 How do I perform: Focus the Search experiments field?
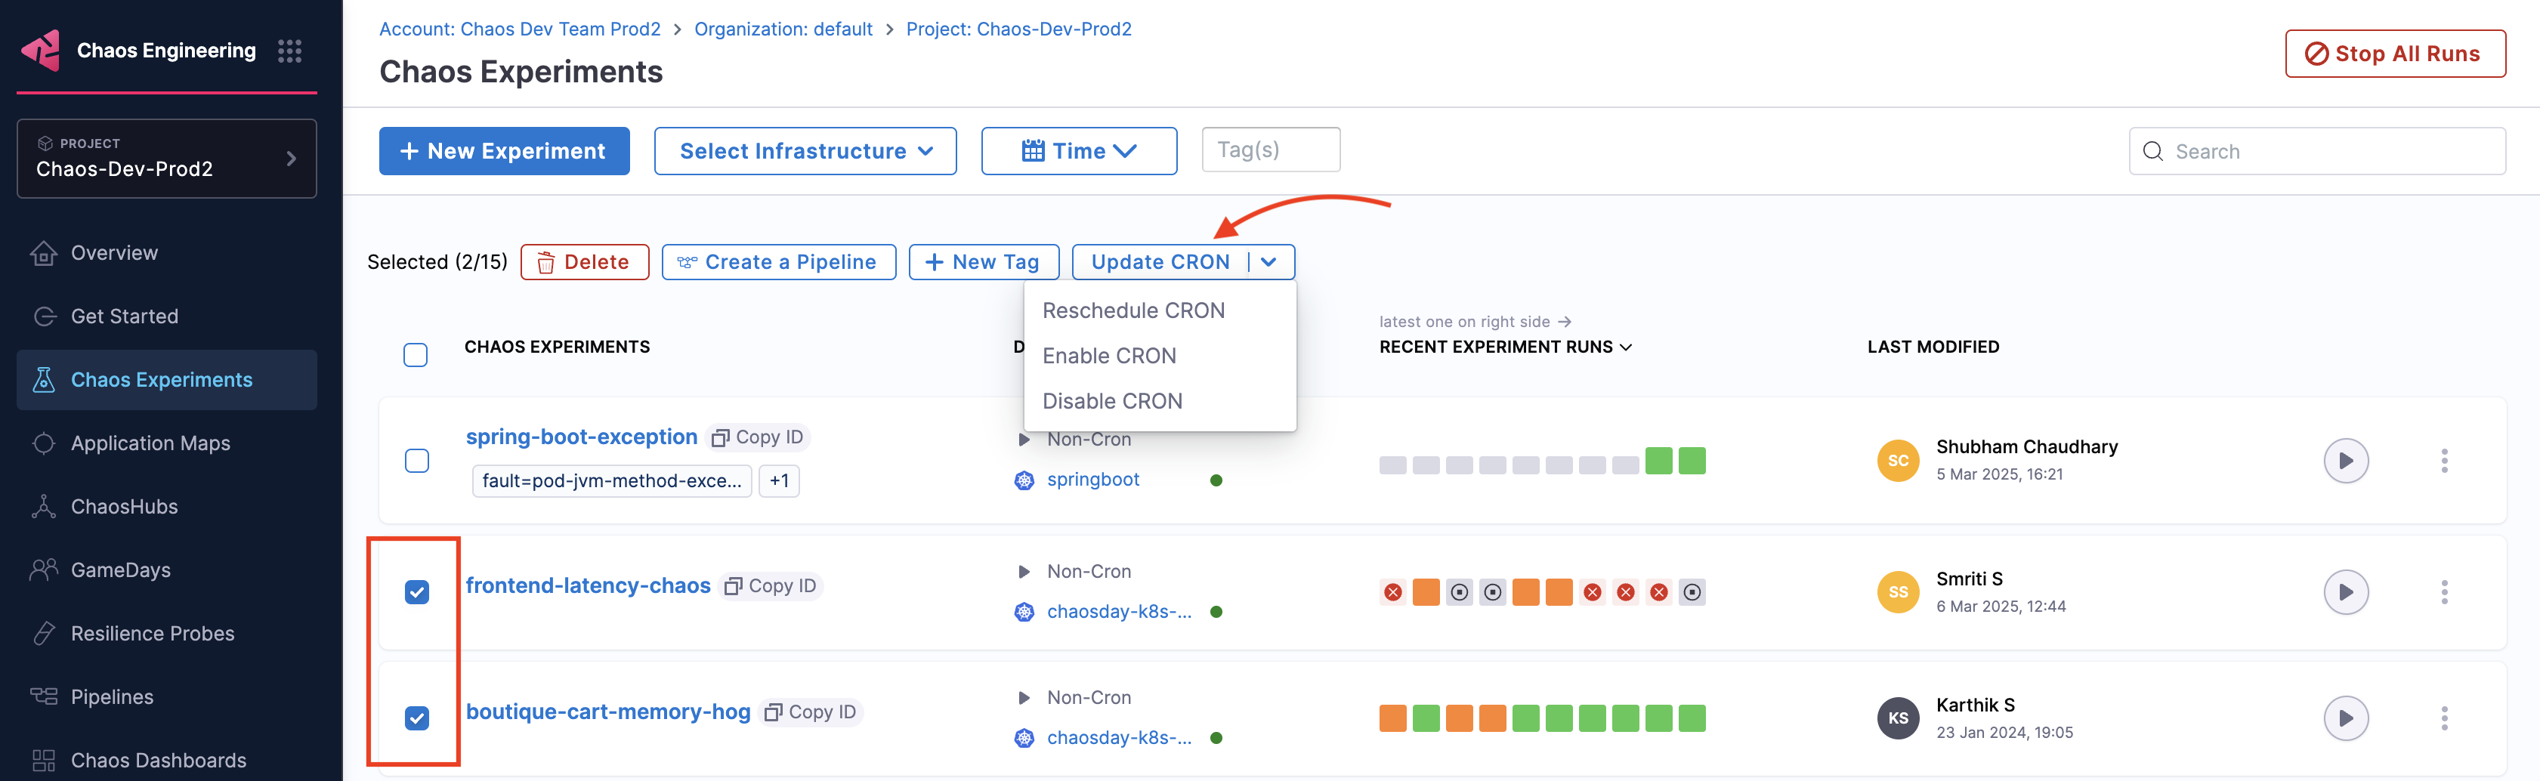tap(2327, 151)
